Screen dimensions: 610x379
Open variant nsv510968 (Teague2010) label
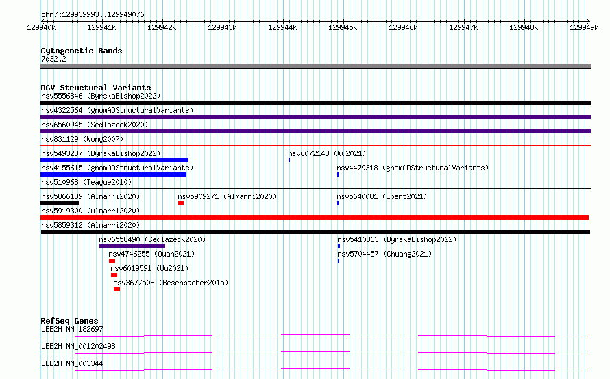[86, 182]
